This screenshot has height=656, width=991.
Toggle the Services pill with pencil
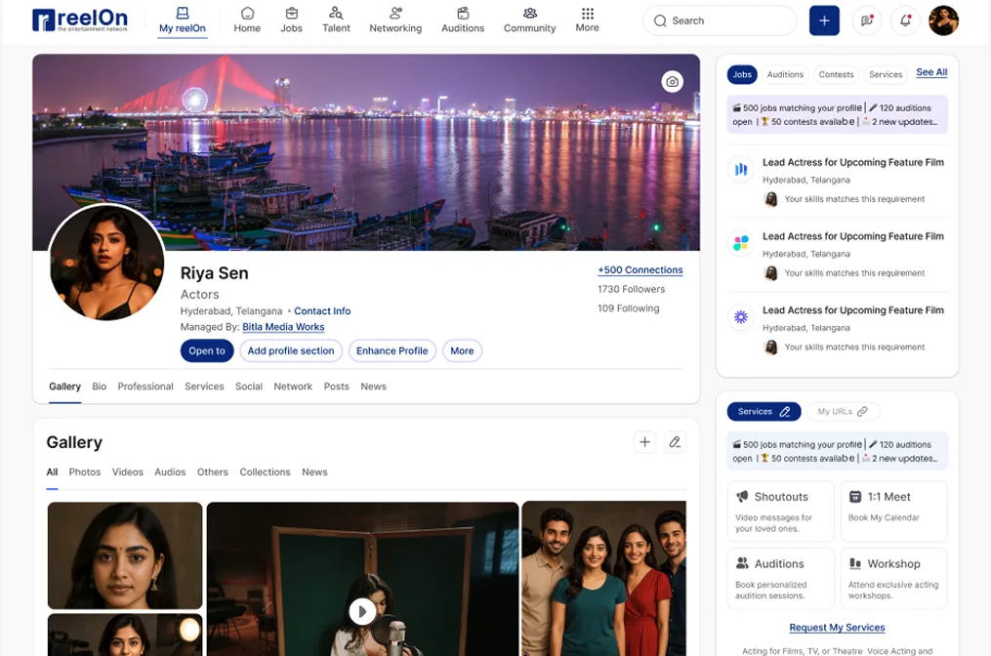764,412
